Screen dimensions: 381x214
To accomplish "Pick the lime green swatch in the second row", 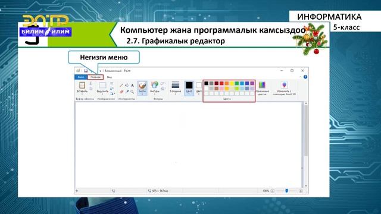I will tap(237, 89).
